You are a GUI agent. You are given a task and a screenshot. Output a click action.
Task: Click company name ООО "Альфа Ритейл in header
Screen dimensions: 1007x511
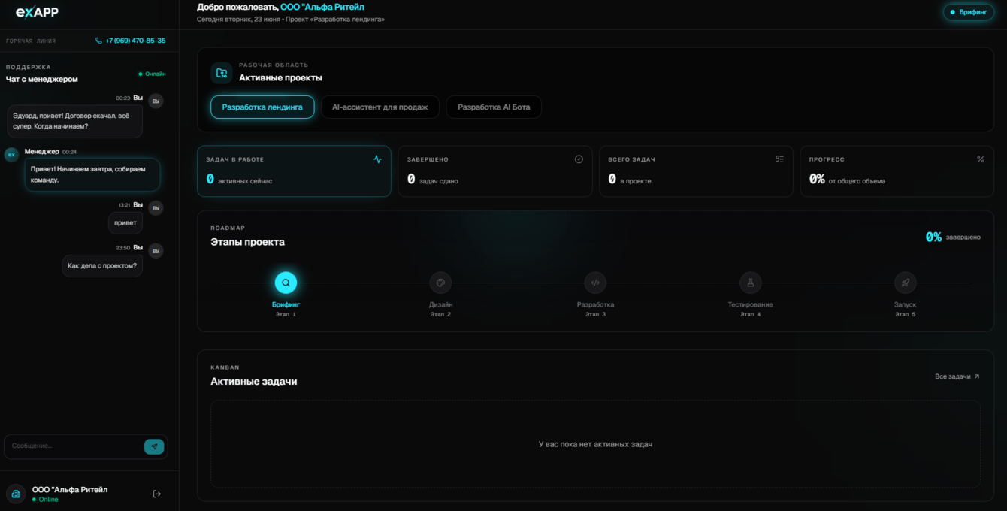[322, 7]
